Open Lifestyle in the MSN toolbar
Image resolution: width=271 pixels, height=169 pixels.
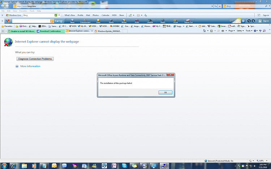pos(150,21)
